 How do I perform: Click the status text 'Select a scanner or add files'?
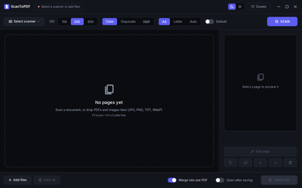pos(60,6)
